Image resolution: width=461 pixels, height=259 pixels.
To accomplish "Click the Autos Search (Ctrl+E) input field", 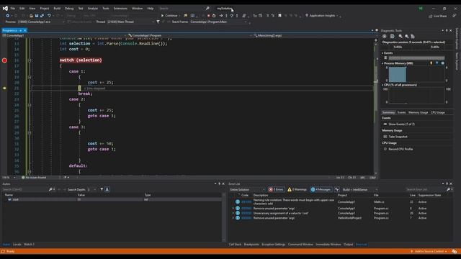I will (x=25, y=189).
